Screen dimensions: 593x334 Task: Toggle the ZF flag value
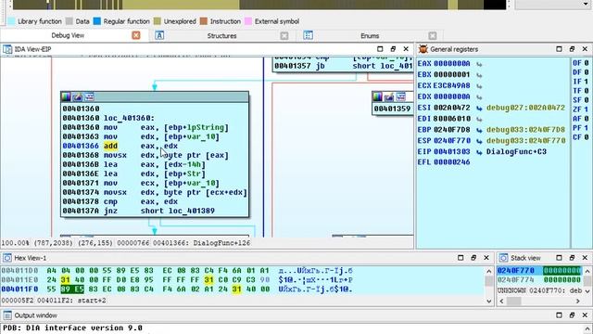[587, 109]
